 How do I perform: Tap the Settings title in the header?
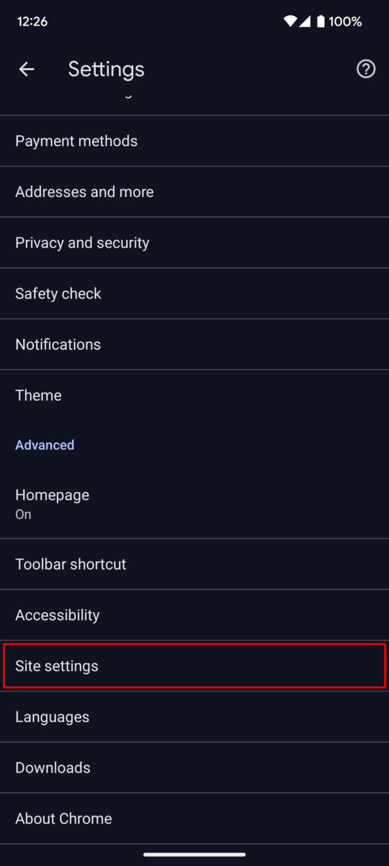point(106,69)
